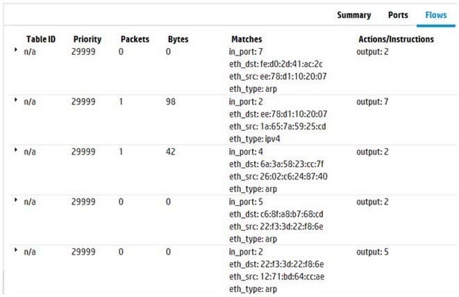Sort by the Priority column header

[87, 39]
